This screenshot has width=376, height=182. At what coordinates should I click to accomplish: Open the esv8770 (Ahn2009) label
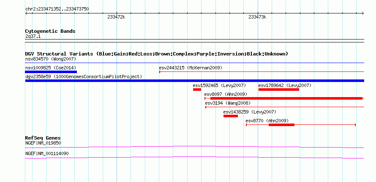(267, 121)
